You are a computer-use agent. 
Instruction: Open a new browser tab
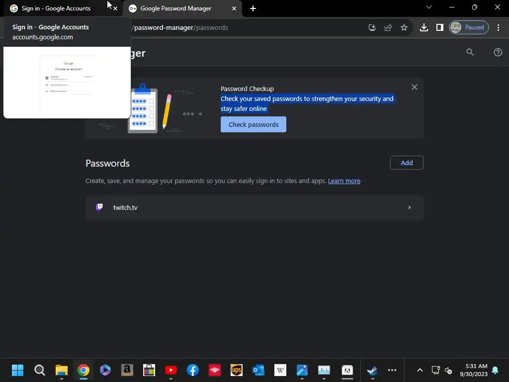point(253,8)
